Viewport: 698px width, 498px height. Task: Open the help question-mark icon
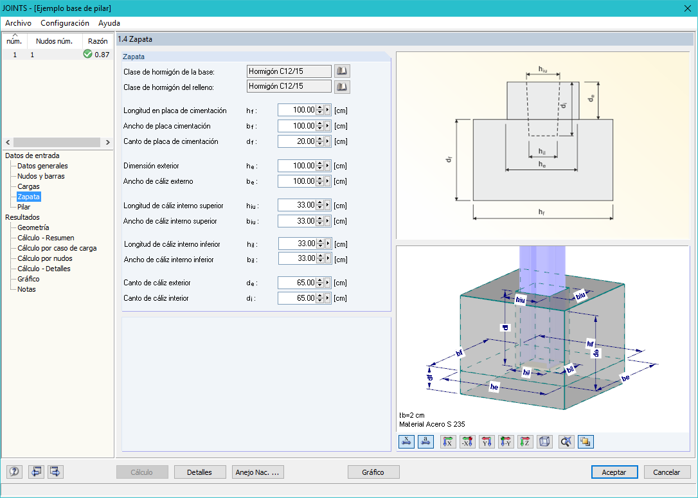14,471
